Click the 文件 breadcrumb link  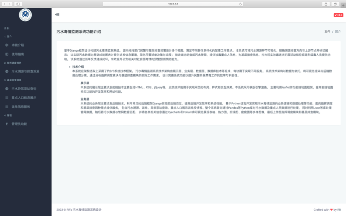[x=327, y=32]
